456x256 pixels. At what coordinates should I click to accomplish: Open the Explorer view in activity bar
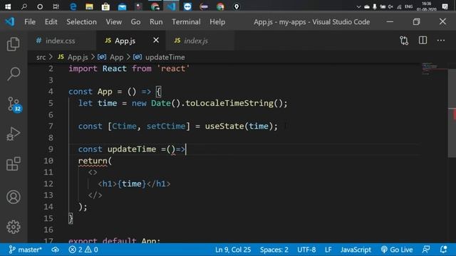14,44
